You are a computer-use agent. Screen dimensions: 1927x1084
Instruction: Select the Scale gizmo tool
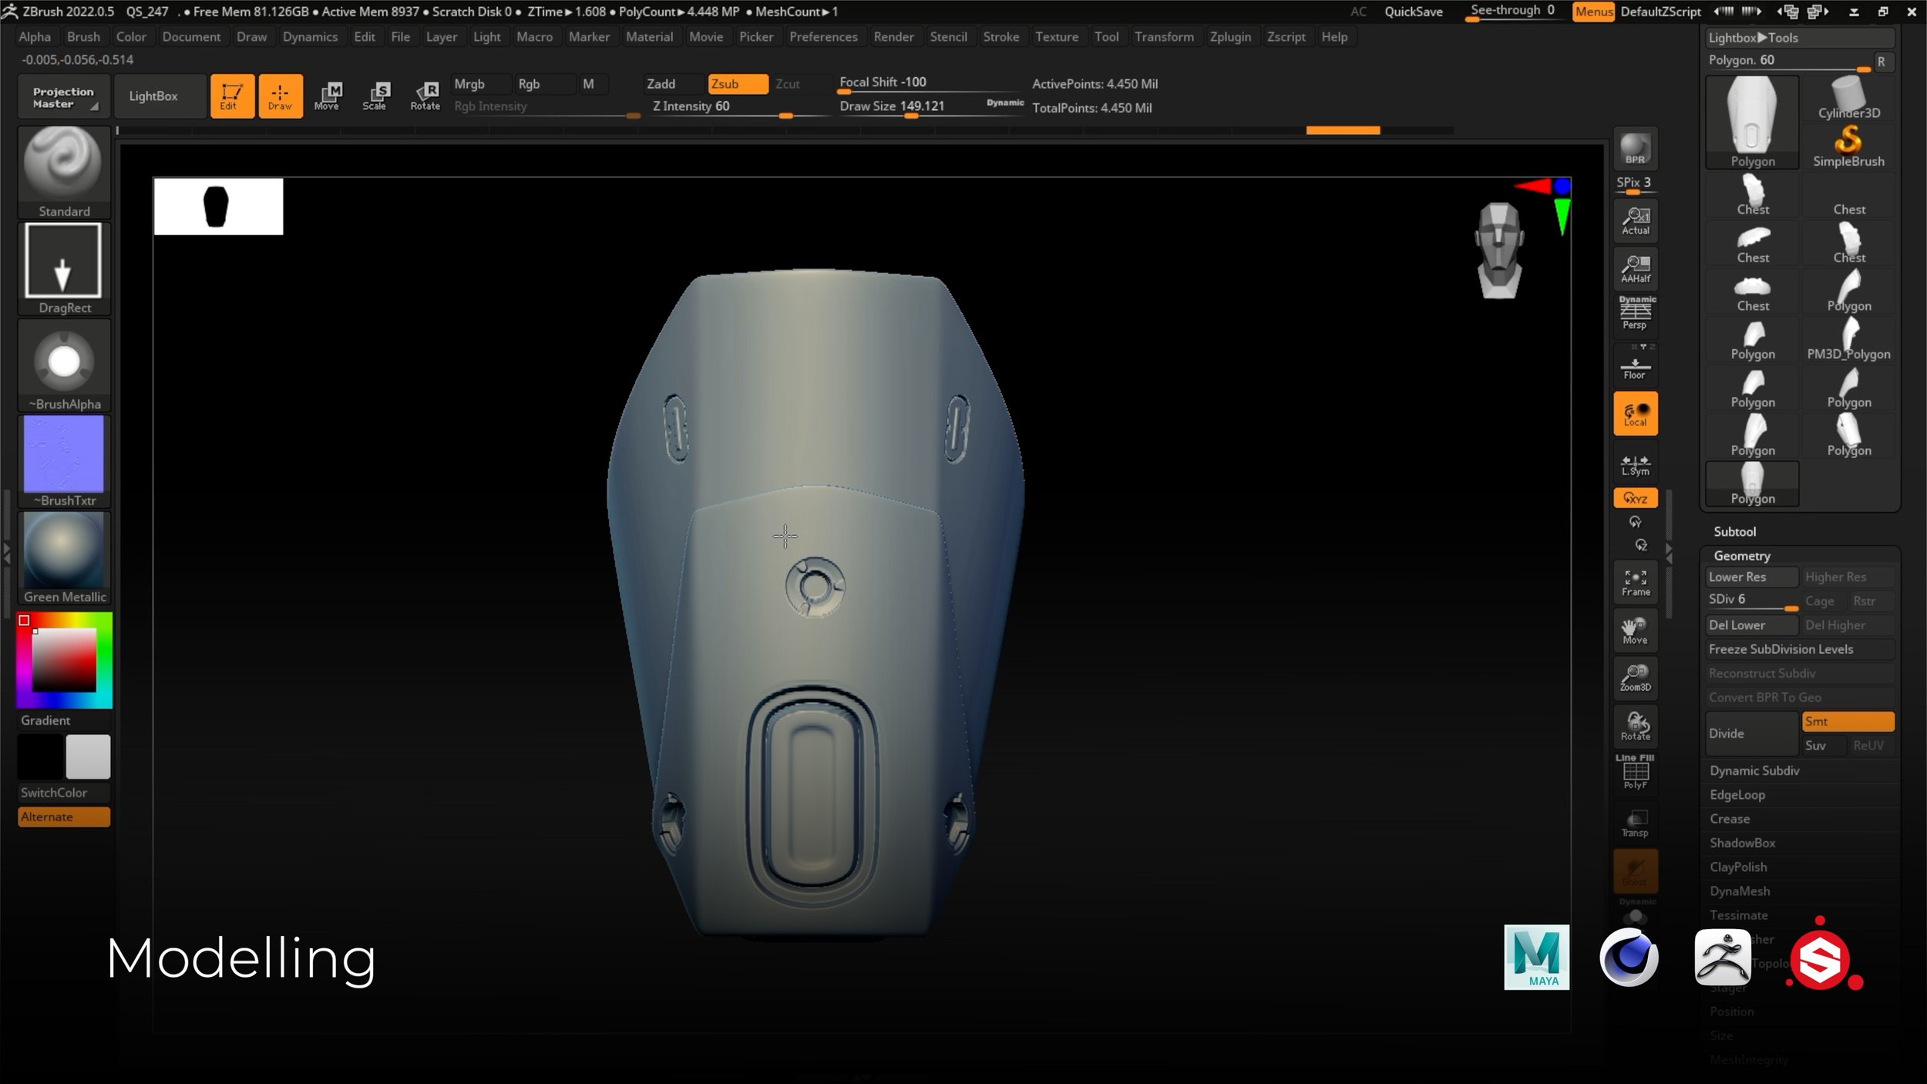375,96
